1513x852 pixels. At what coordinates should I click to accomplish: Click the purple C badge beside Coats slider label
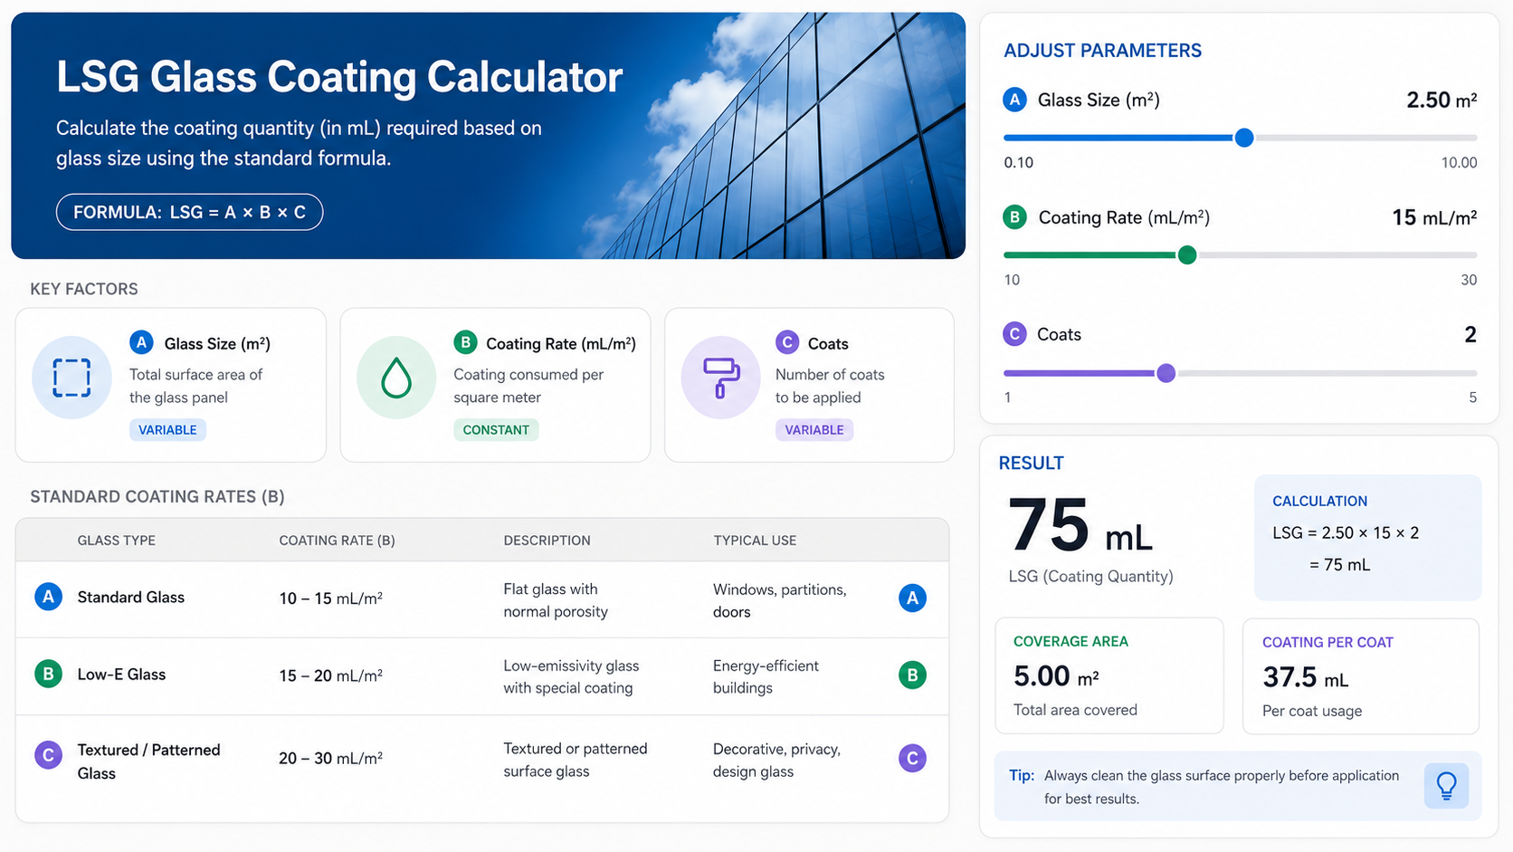[x=1014, y=334]
